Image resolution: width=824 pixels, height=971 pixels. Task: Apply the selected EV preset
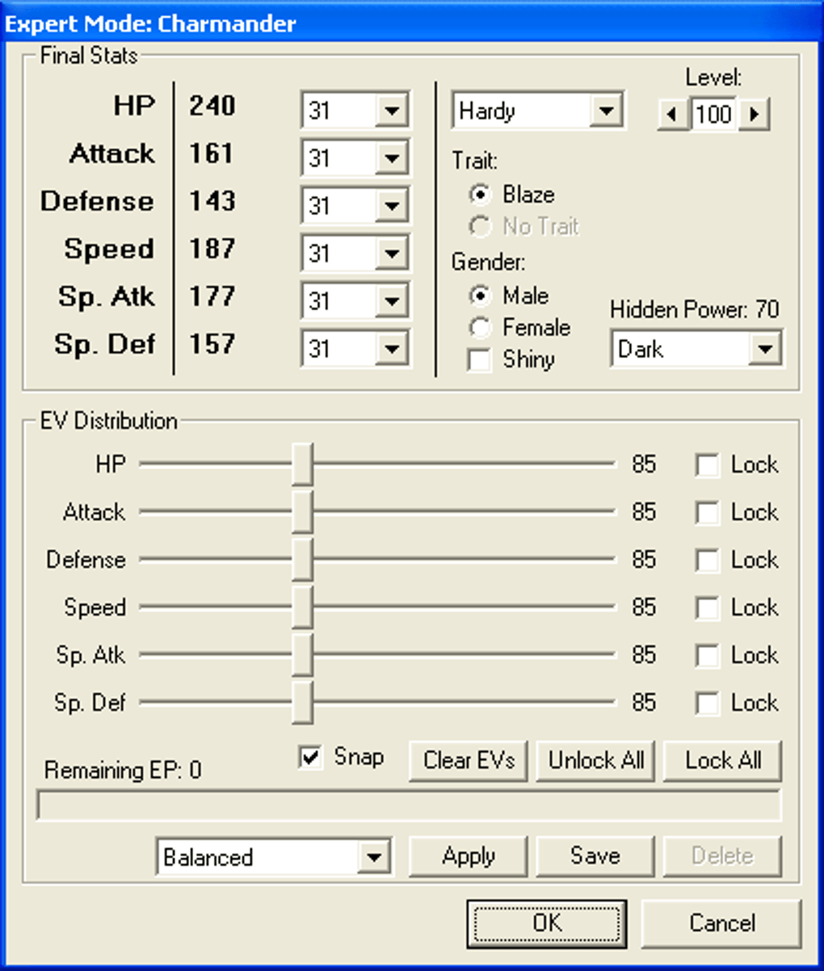pos(469,856)
